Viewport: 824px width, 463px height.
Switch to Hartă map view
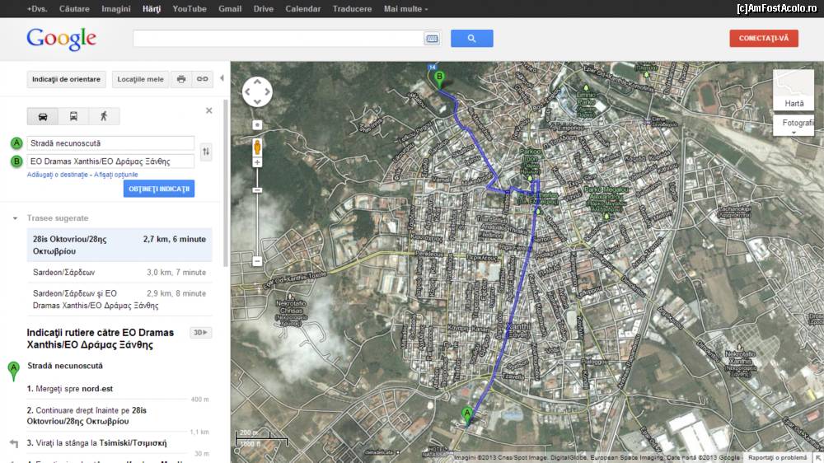pos(794,91)
